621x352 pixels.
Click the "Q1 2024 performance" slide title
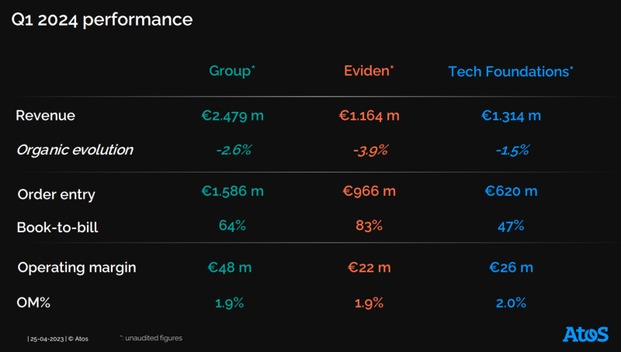pos(102,20)
